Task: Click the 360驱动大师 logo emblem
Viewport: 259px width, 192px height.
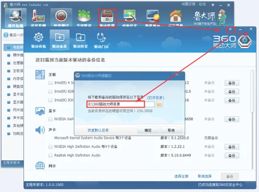Action: pos(245,41)
